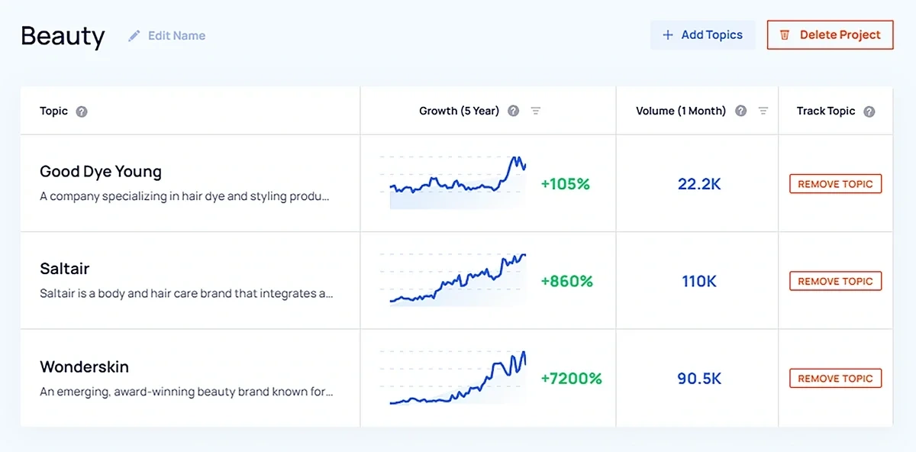The height and width of the screenshot is (452, 916).
Task: Click the trash icon in Delete Project
Action: point(785,34)
